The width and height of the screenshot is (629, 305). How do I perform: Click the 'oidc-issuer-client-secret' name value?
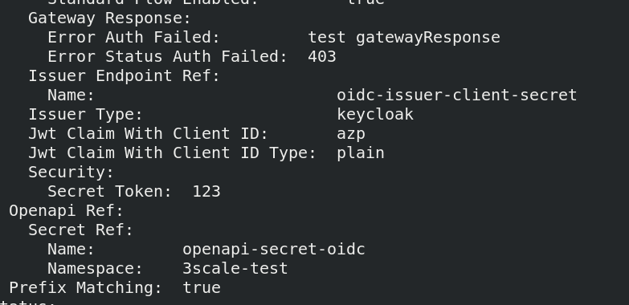[457, 96]
